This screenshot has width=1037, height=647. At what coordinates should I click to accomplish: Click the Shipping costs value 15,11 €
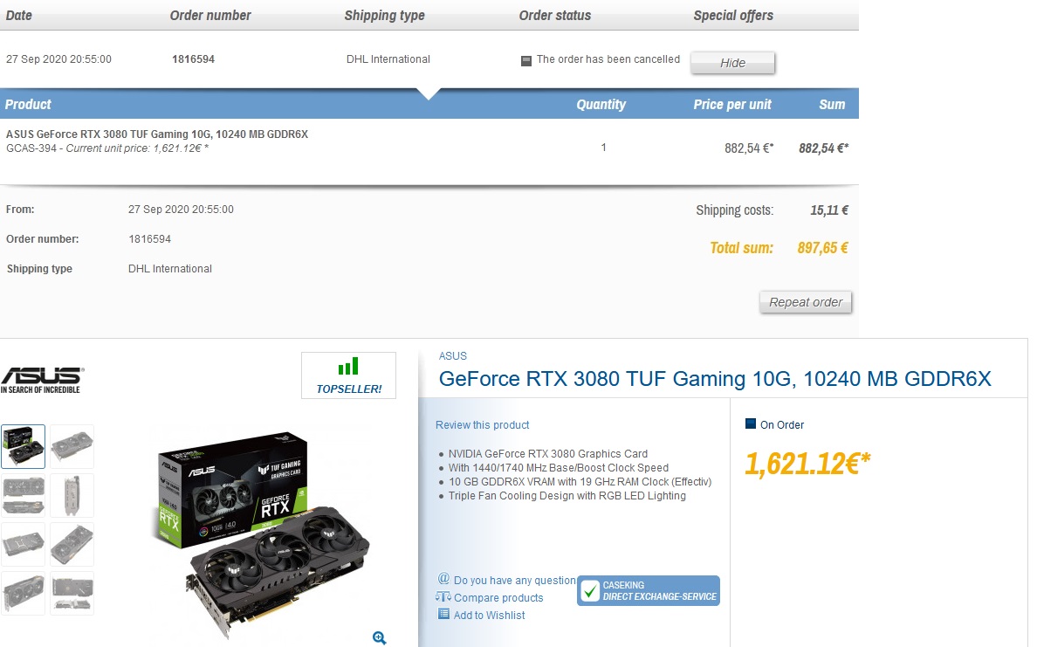click(828, 210)
